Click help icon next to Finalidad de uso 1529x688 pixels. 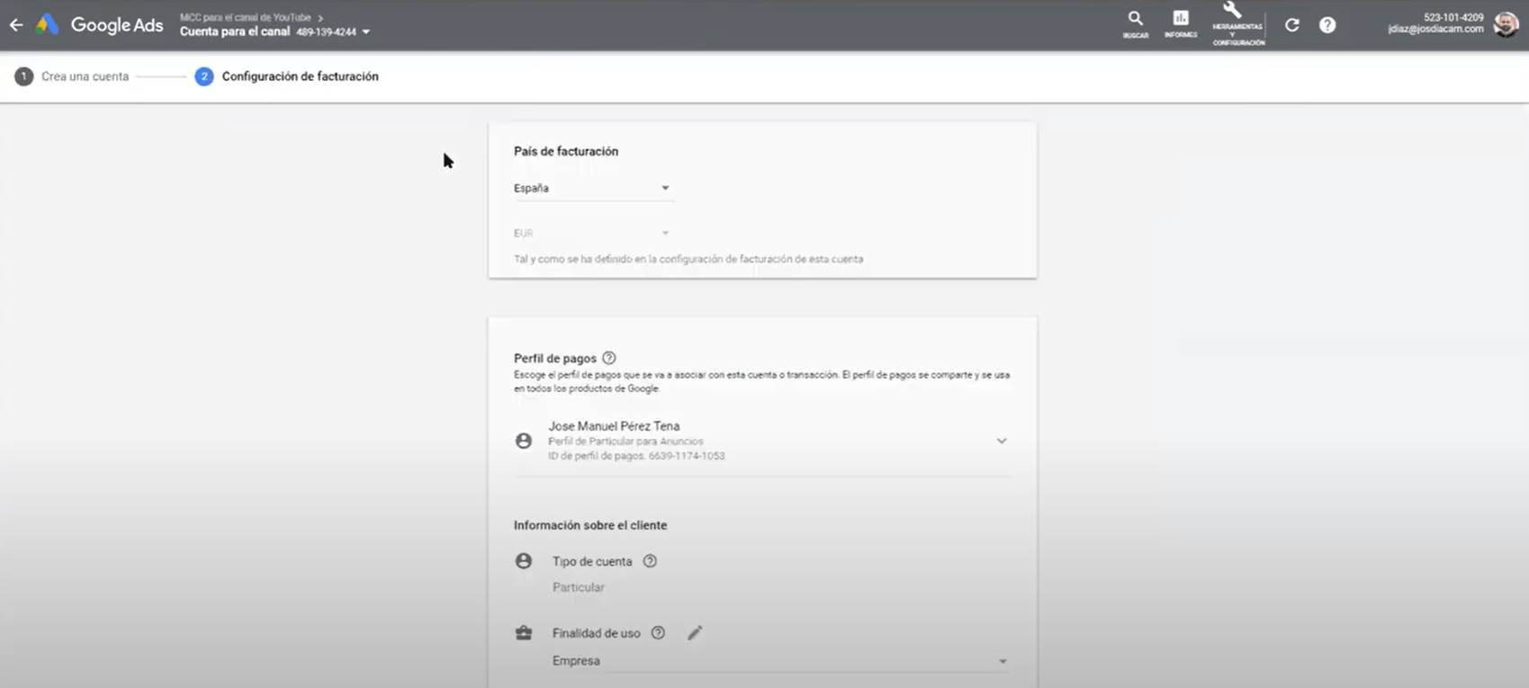658,633
